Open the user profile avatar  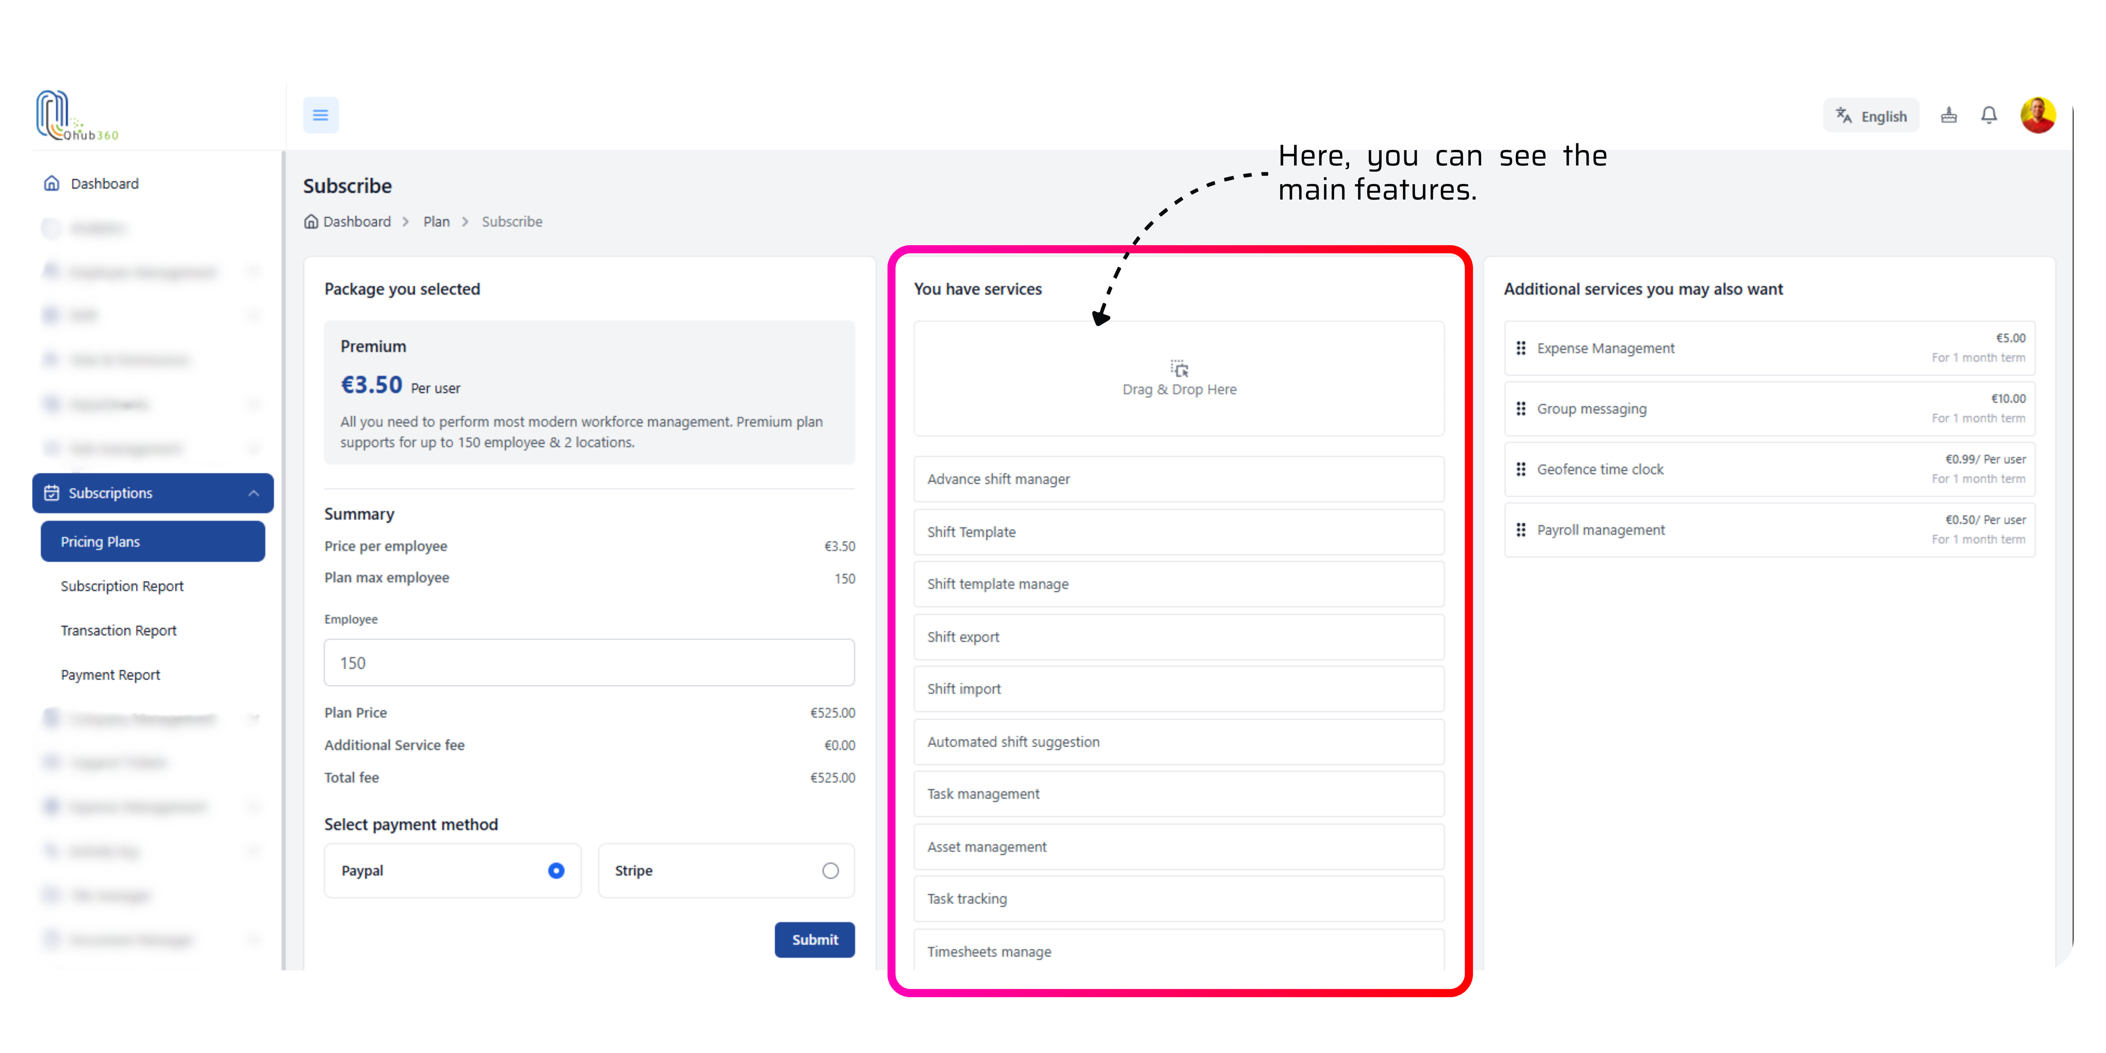[2038, 115]
